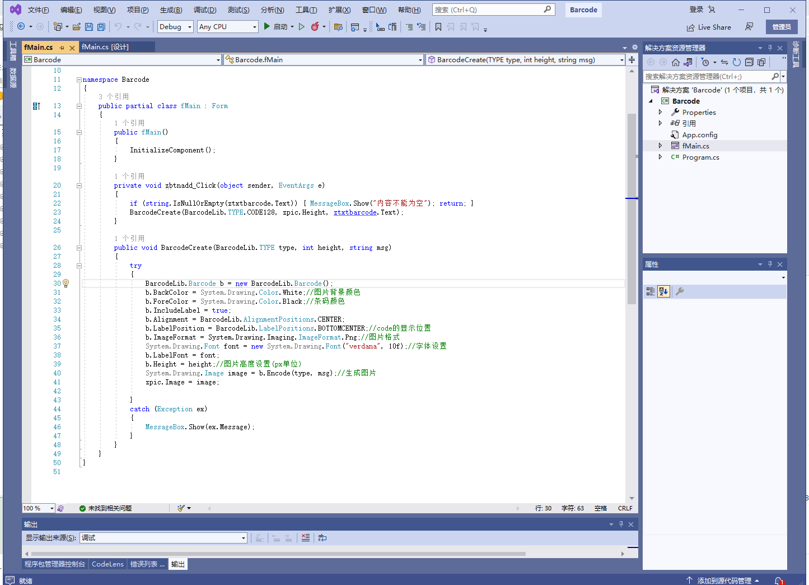The image size is (809, 585).
Task: Open the 文件(F) menu
Action: click(x=38, y=10)
